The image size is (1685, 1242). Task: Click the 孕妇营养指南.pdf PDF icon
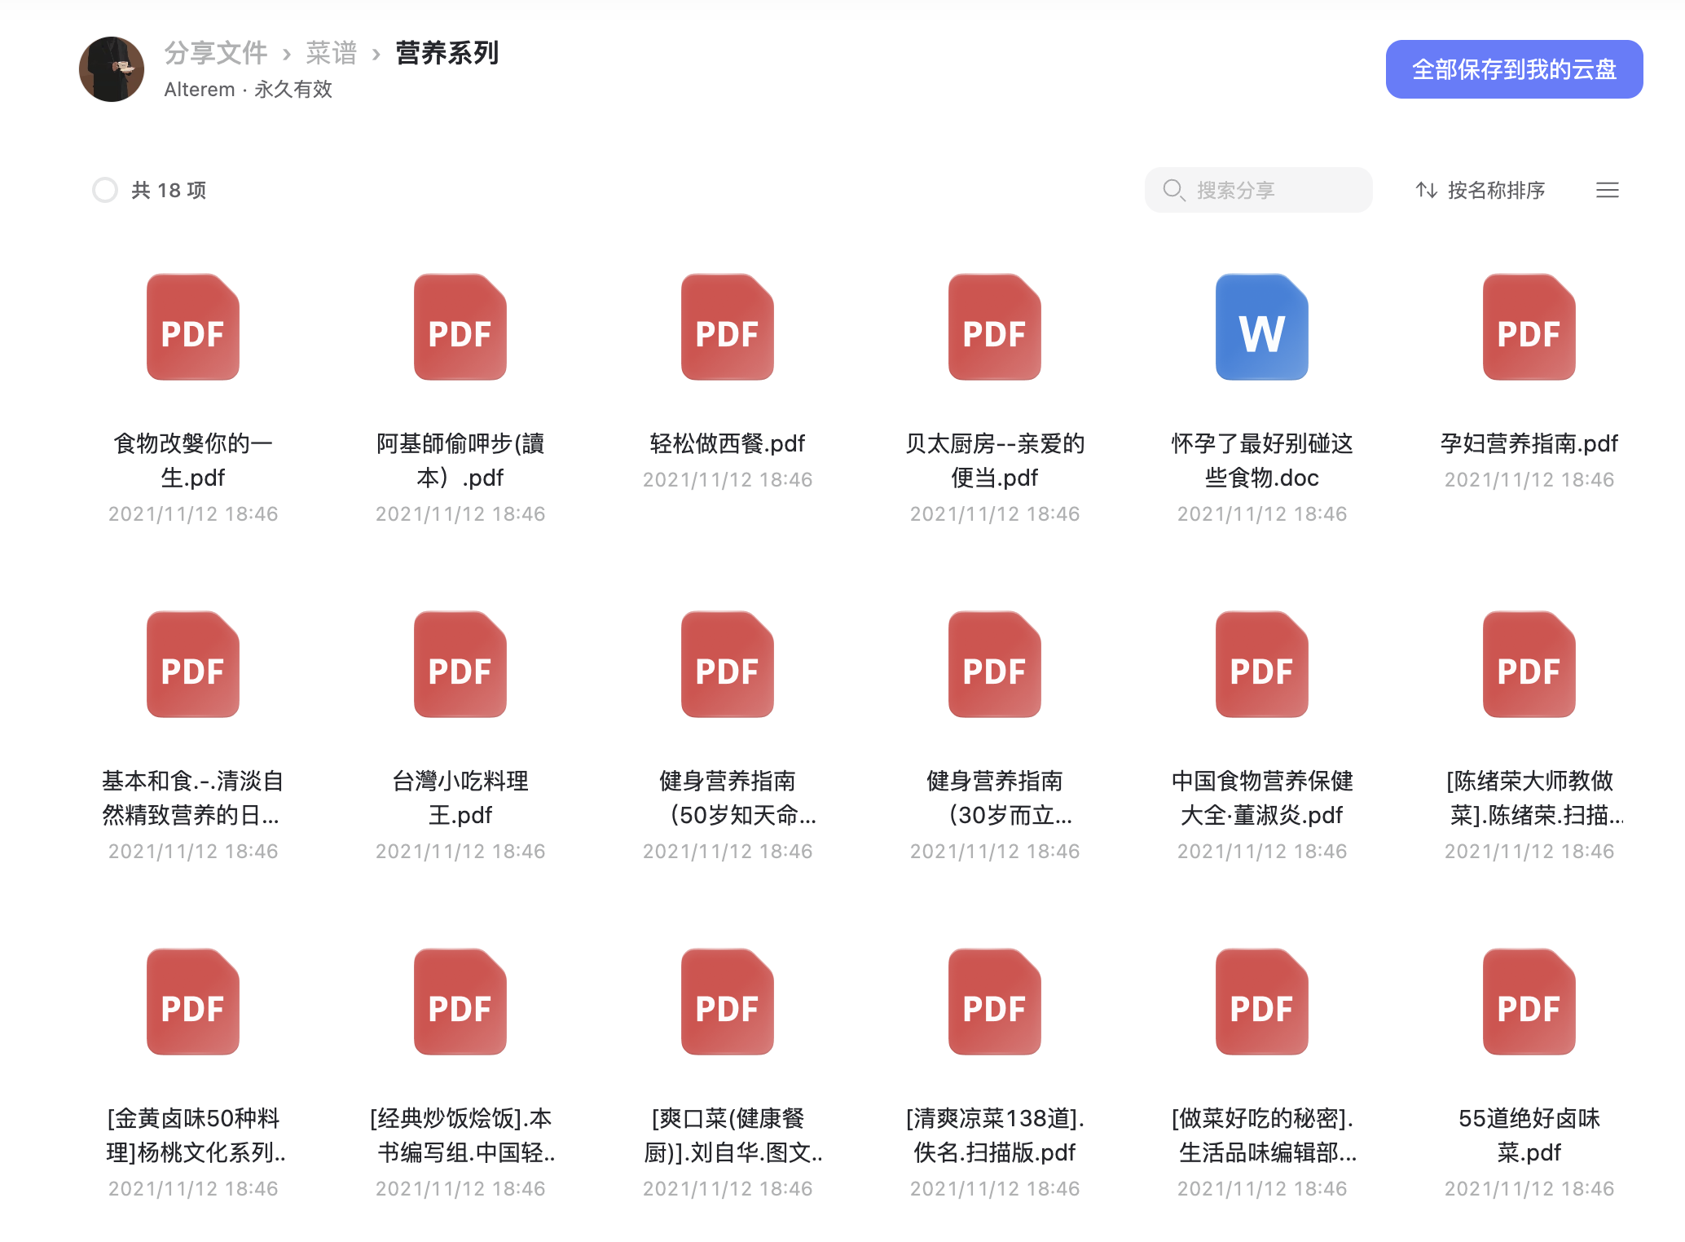pyautogui.click(x=1529, y=327)
